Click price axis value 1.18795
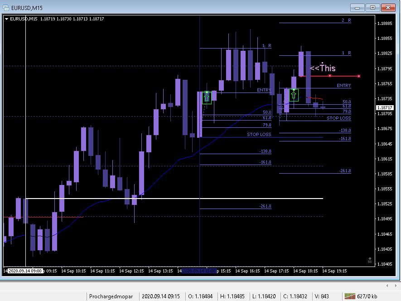Viewport: 401px width, 301px height. (x=385, y=68)
